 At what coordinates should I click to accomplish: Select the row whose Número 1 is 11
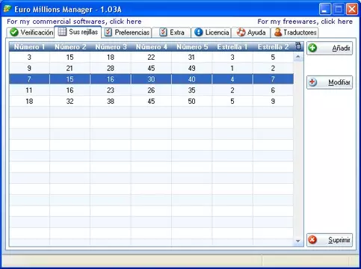tap(152, 90)
